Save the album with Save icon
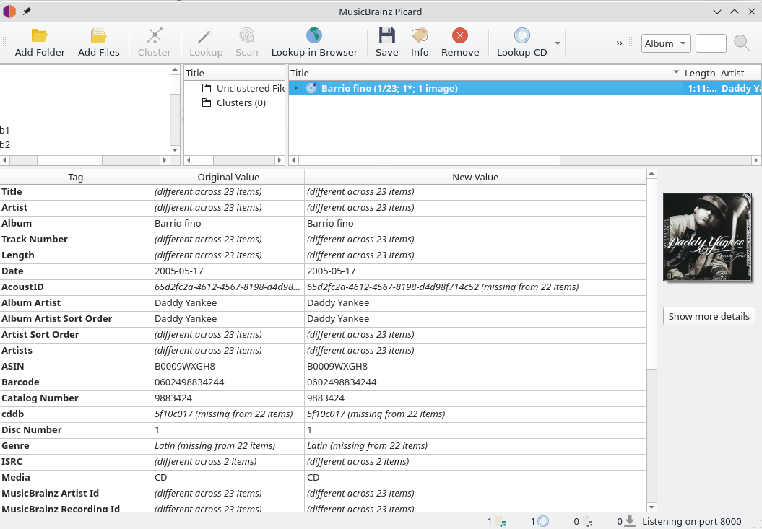This screenshot has width=762, height=529. click(386, 36)
